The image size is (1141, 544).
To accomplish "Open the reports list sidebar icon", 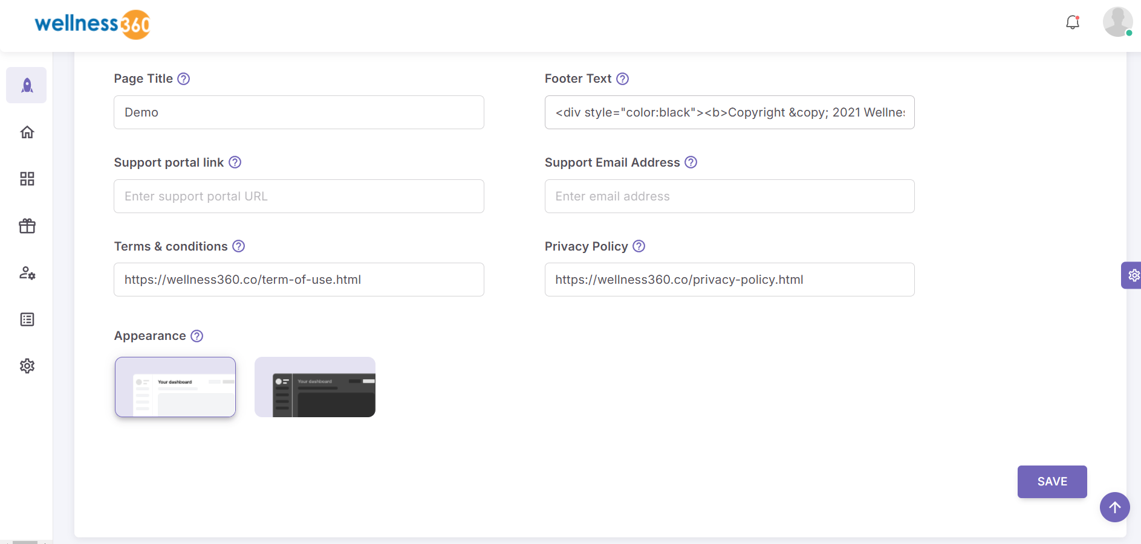I will [27, 319].
